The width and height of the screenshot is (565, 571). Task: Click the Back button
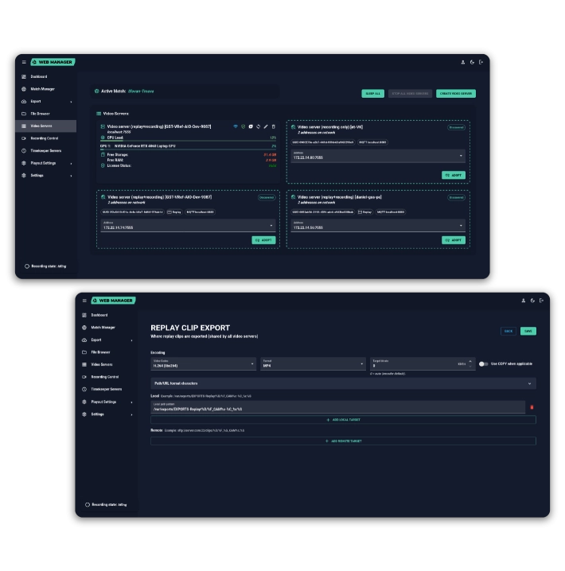pos(509,331)
